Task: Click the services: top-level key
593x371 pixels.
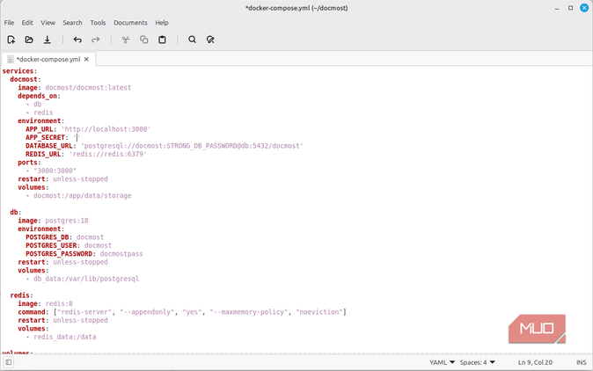Action: tap(19, 71)
